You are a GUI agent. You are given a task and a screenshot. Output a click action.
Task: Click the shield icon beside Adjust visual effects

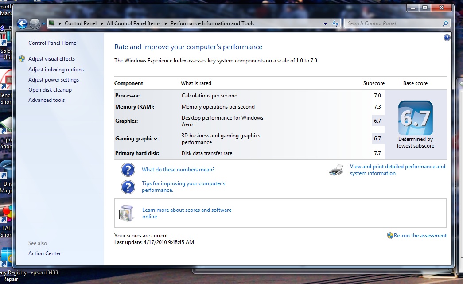pos(22,59)
